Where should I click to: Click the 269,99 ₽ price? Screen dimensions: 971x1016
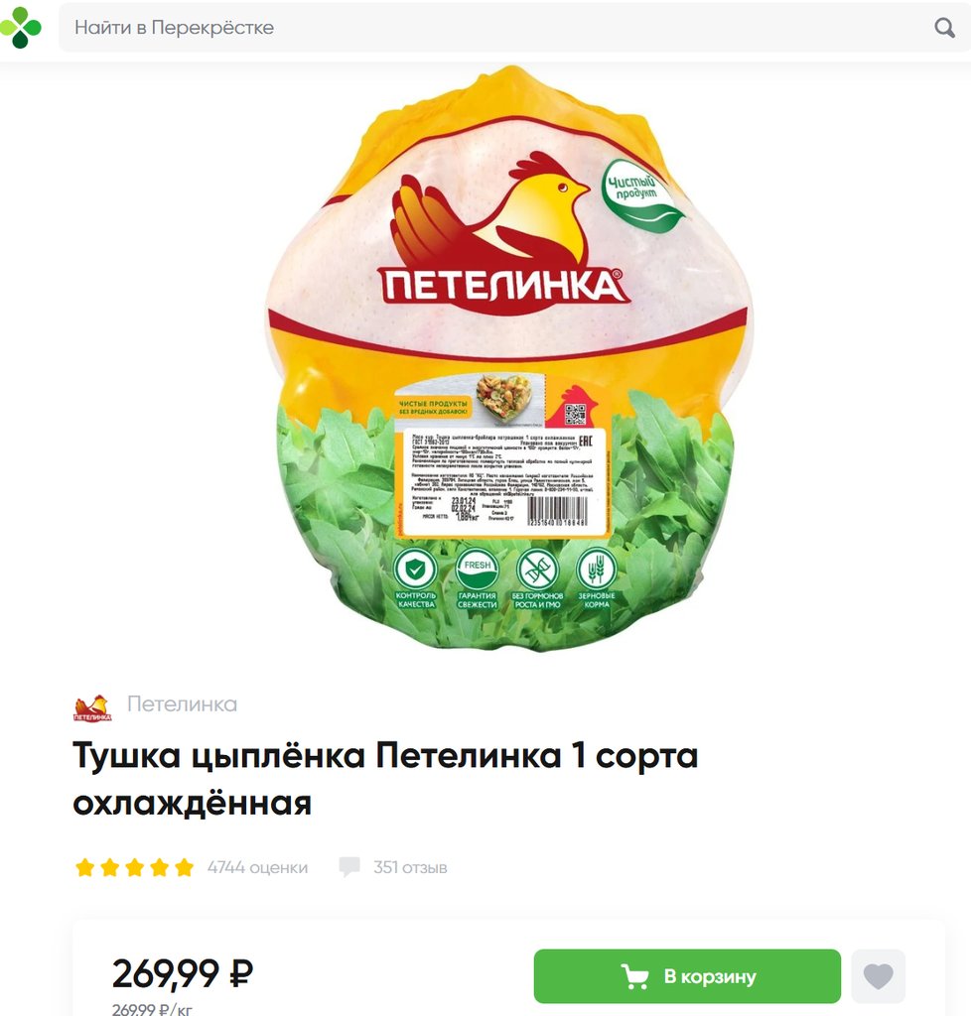point(182,973)
